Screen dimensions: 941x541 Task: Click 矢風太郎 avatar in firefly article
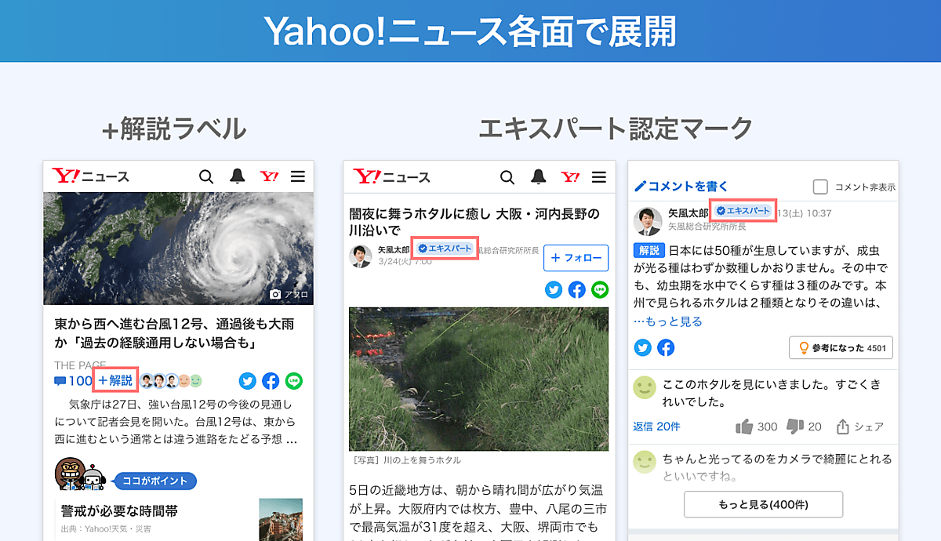[361, 256]
